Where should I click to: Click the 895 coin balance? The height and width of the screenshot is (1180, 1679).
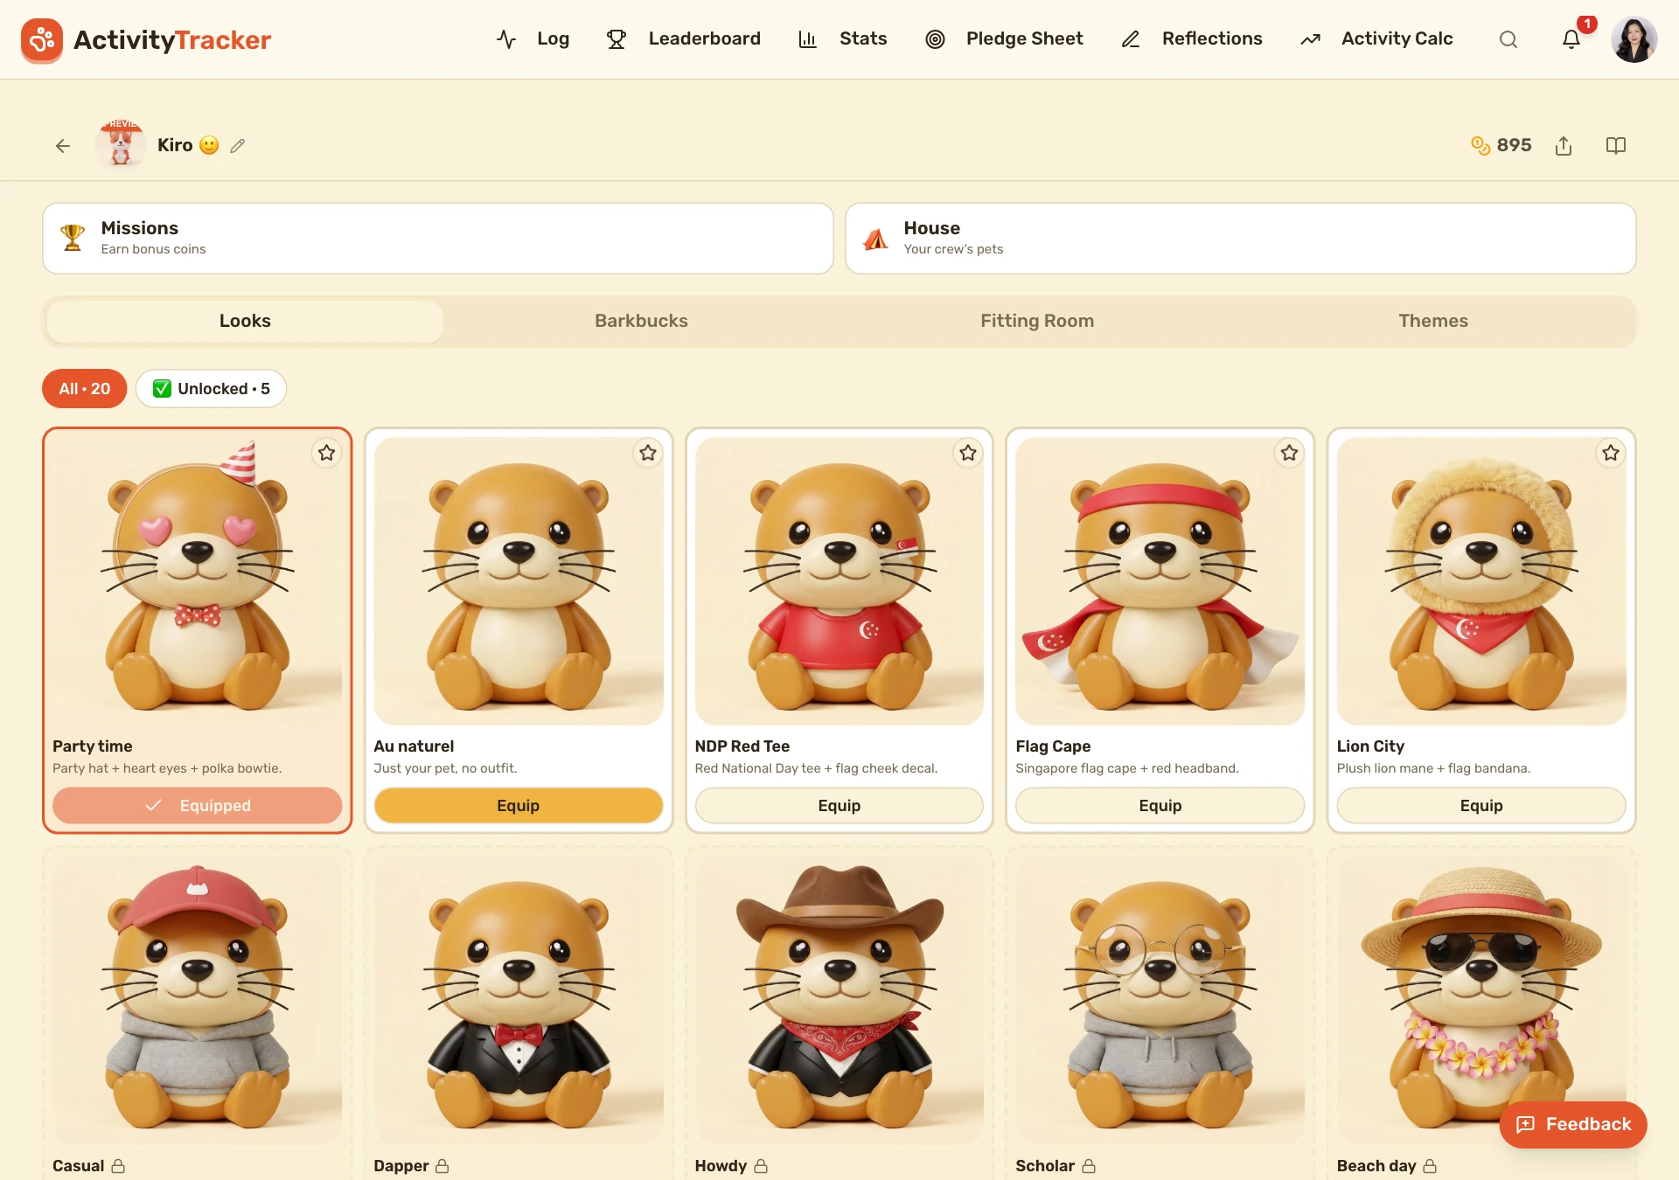click(1501, 145)
